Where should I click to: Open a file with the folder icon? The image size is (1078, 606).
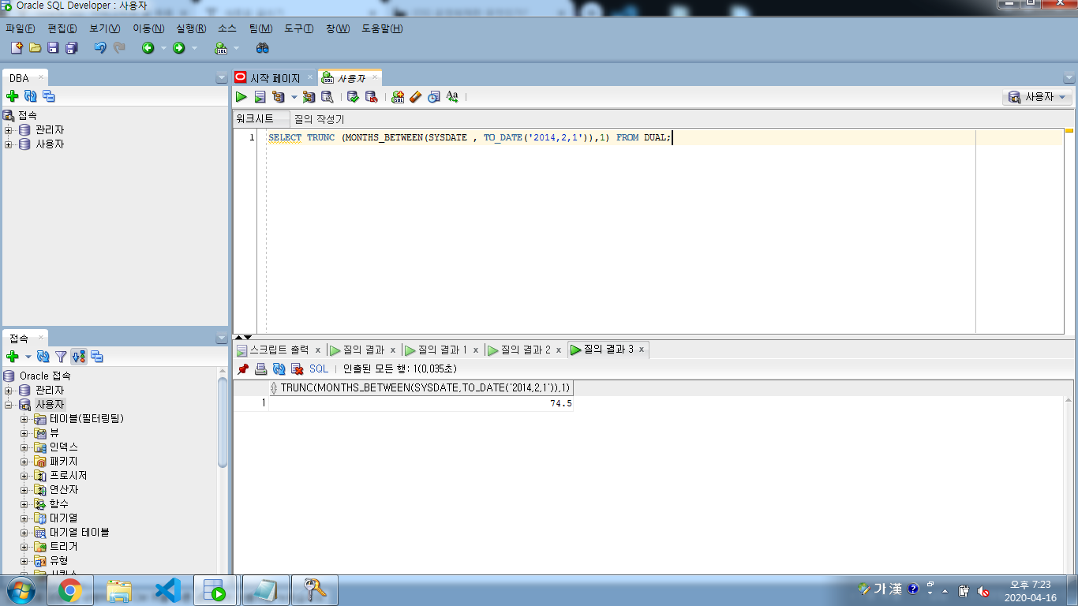[35, 48]
